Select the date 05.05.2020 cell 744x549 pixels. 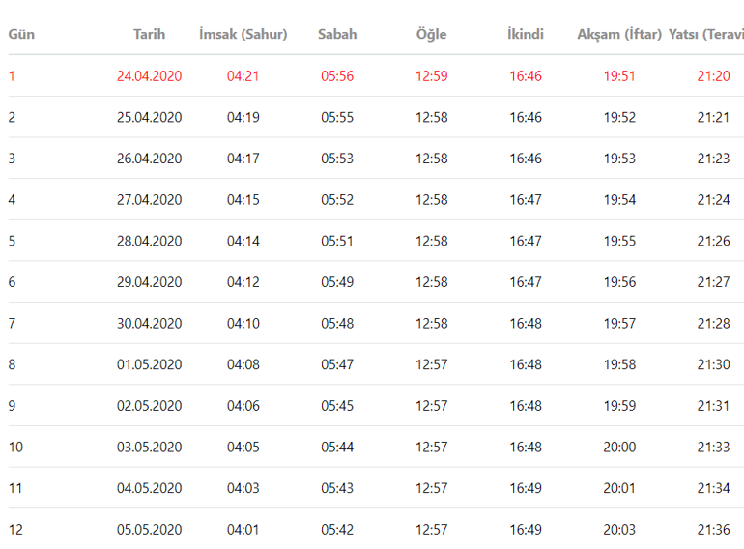pyautogui.click(x=149, y=530)
